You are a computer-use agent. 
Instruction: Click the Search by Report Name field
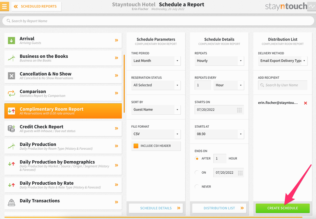pyautogui.click(x=158, y=21)
